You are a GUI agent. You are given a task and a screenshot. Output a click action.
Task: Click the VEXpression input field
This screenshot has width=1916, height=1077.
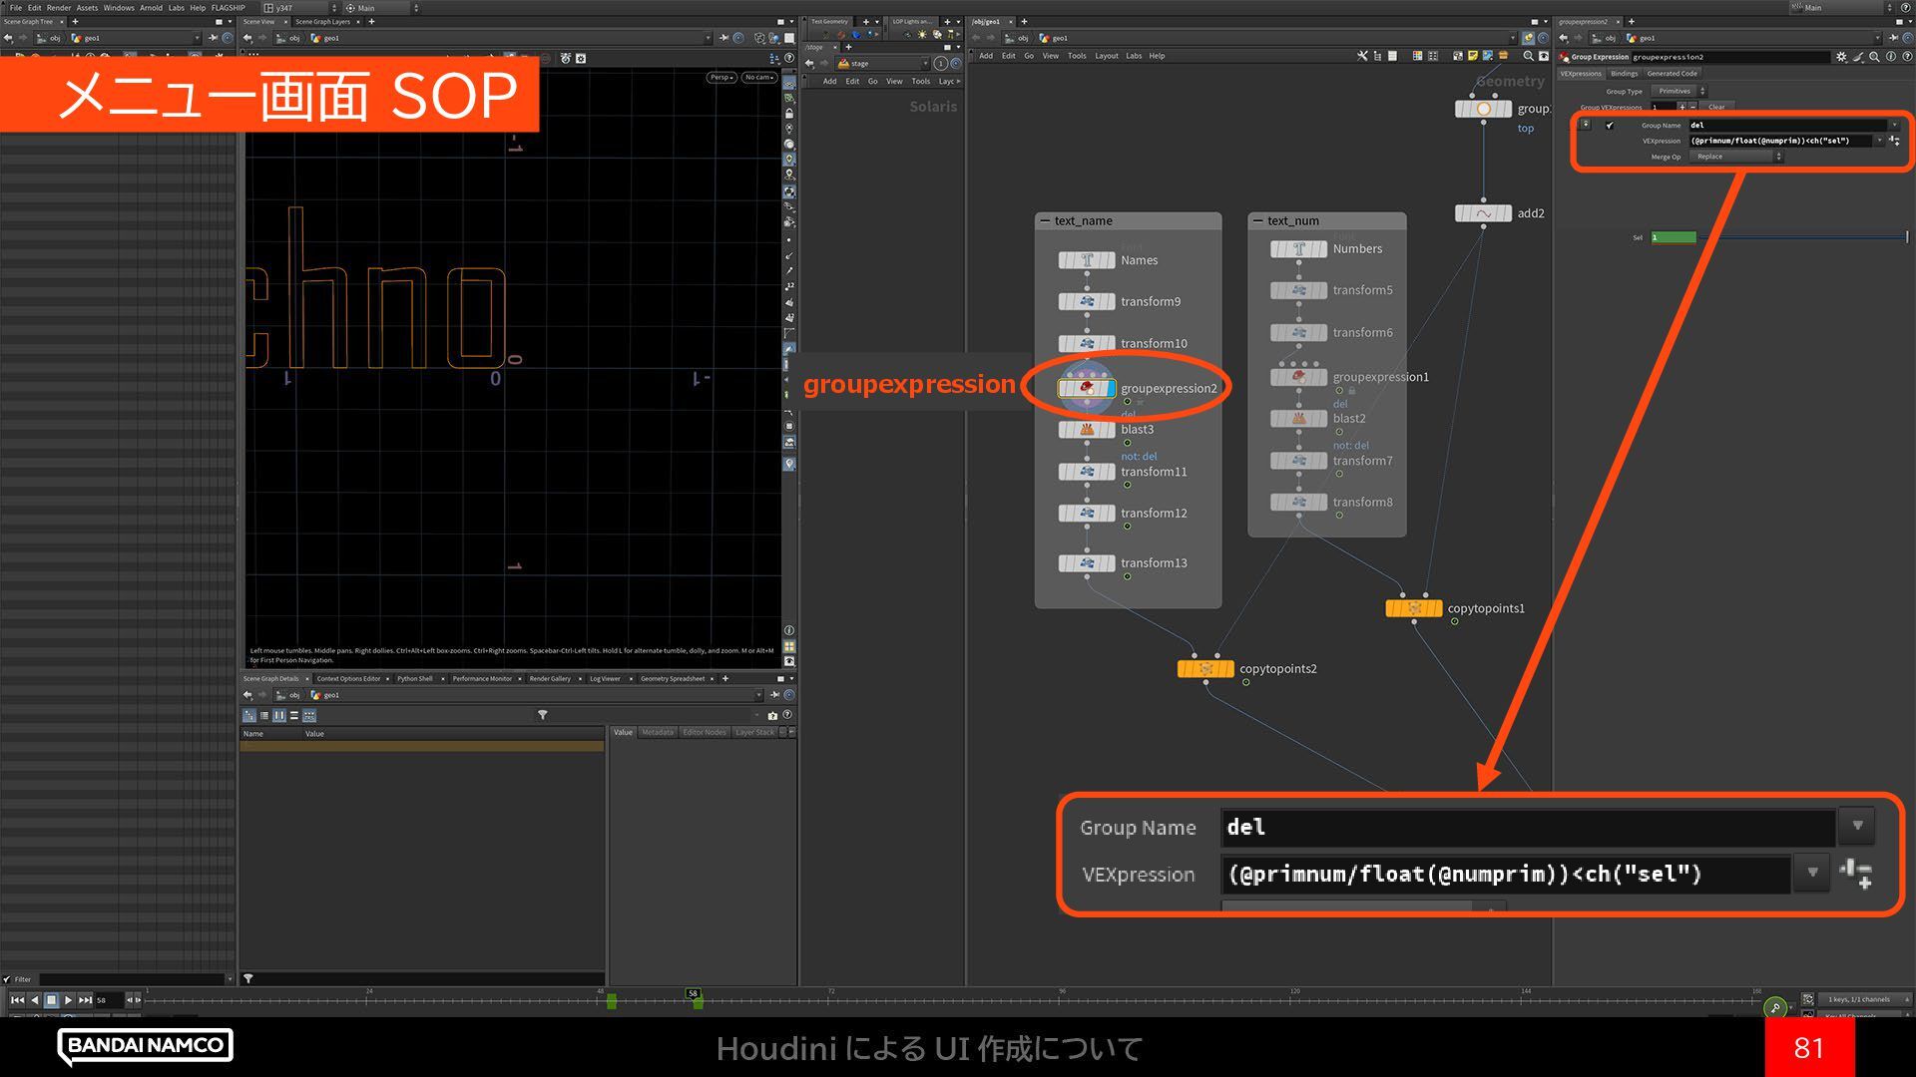[x=1780, y=141]
